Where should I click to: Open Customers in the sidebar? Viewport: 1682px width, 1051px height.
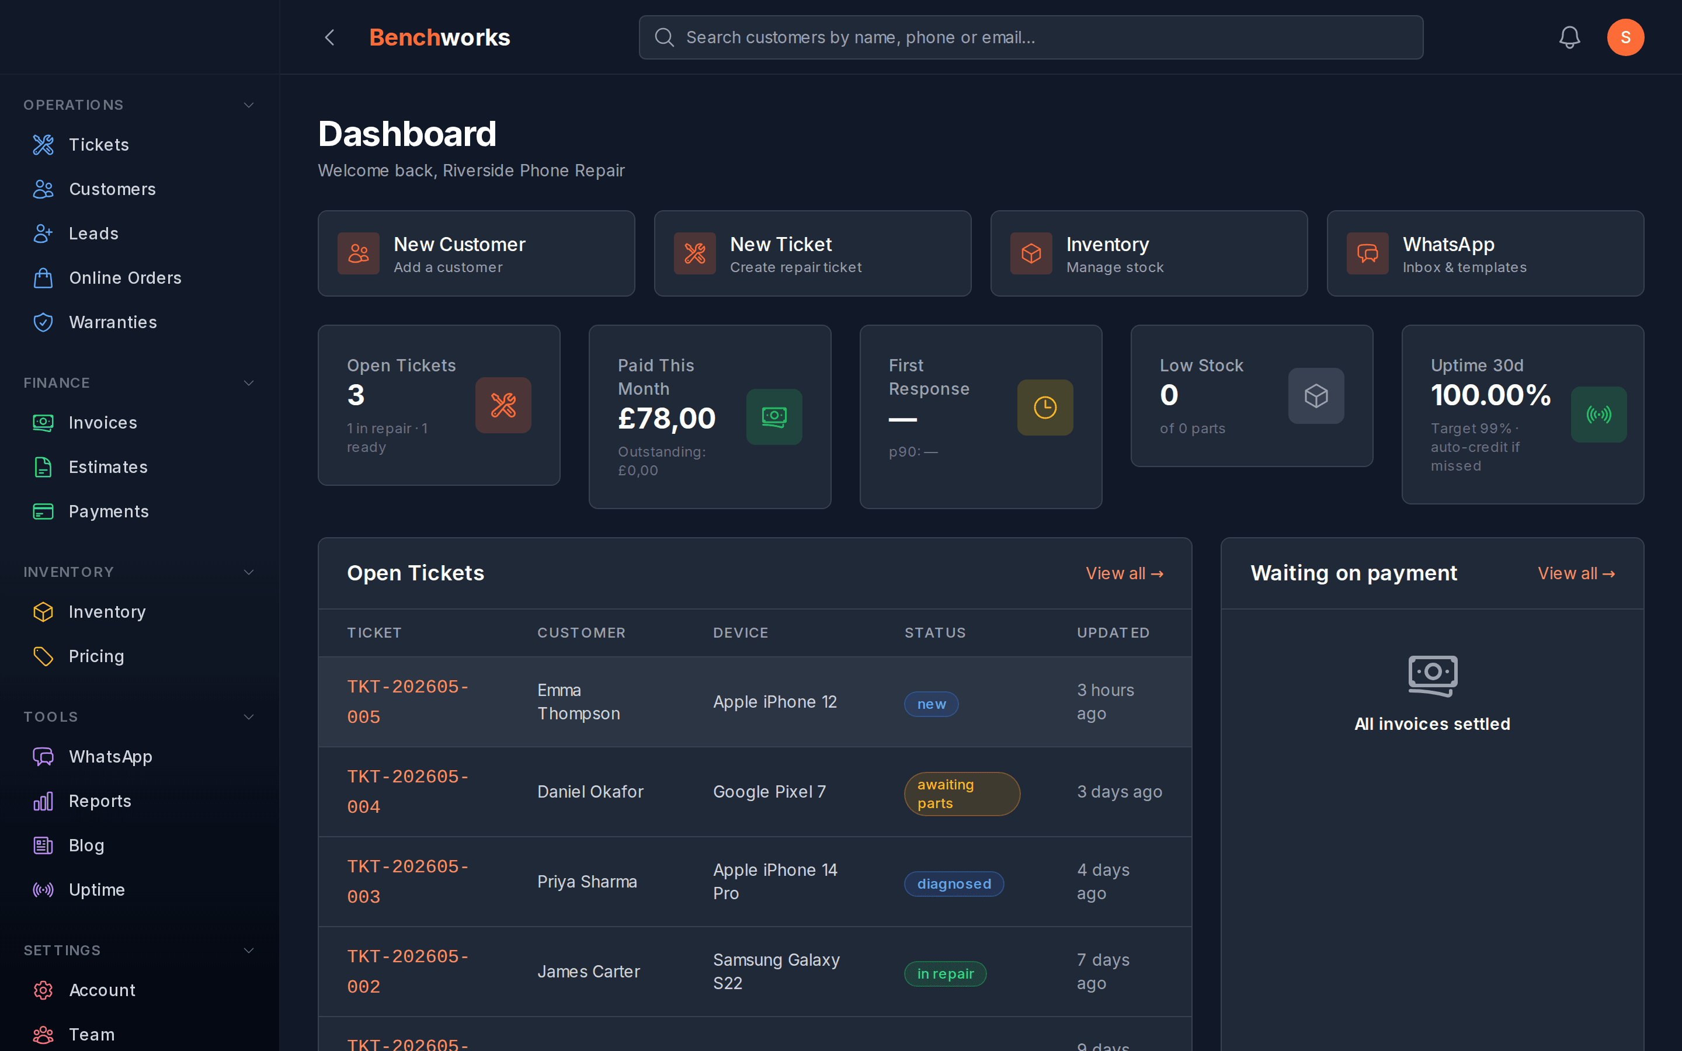(139, 189)
